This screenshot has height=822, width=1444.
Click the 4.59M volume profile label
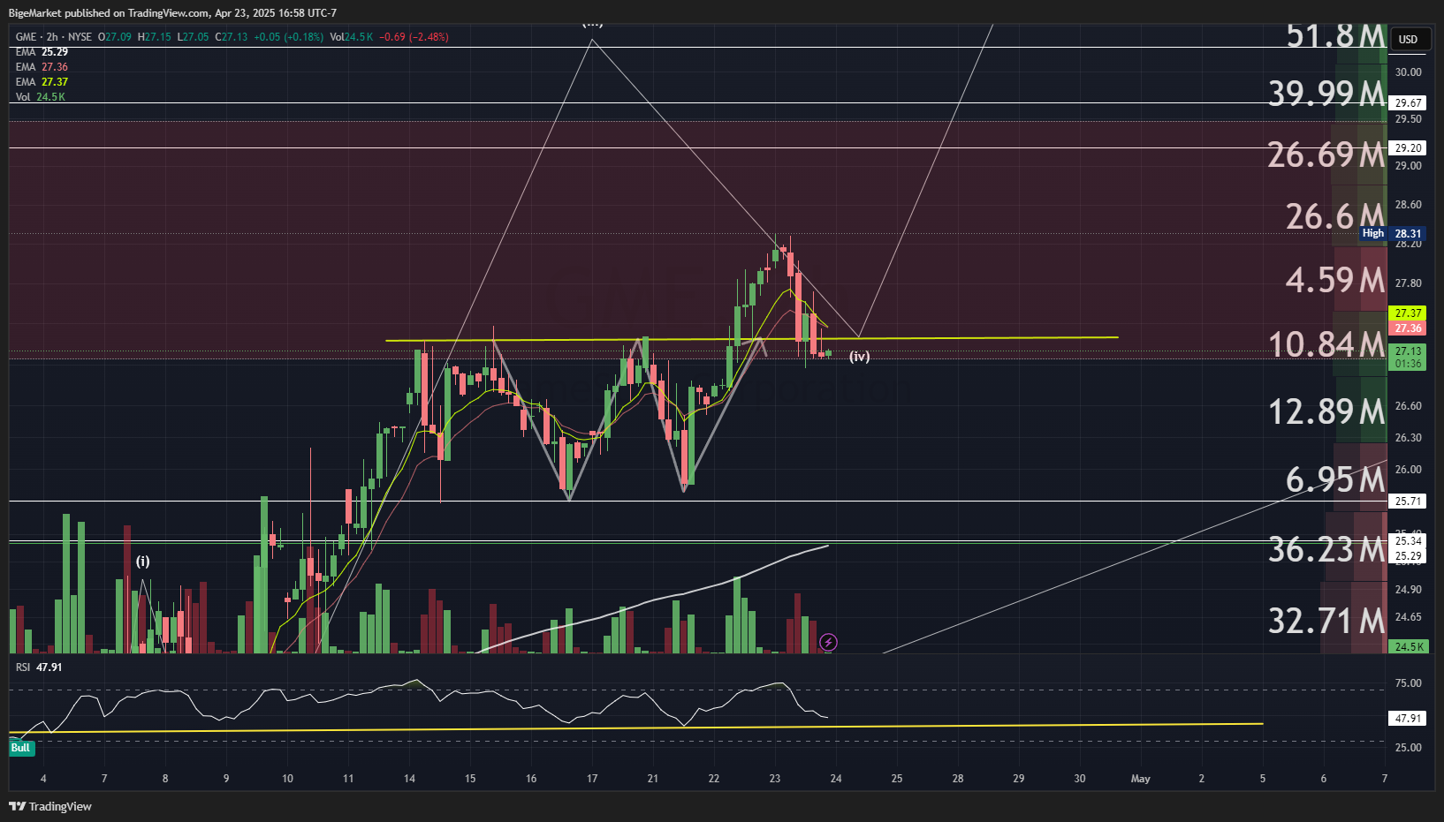pyautogui.click(x=1335, y=280)
